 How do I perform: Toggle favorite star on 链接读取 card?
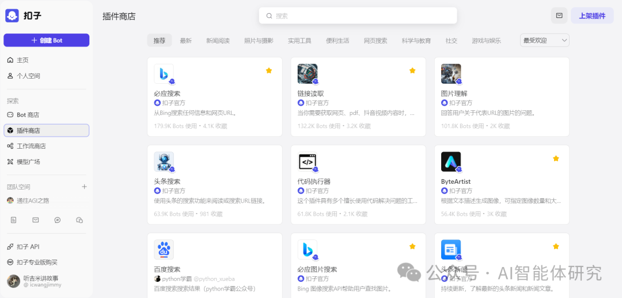(x=412, y=71)
